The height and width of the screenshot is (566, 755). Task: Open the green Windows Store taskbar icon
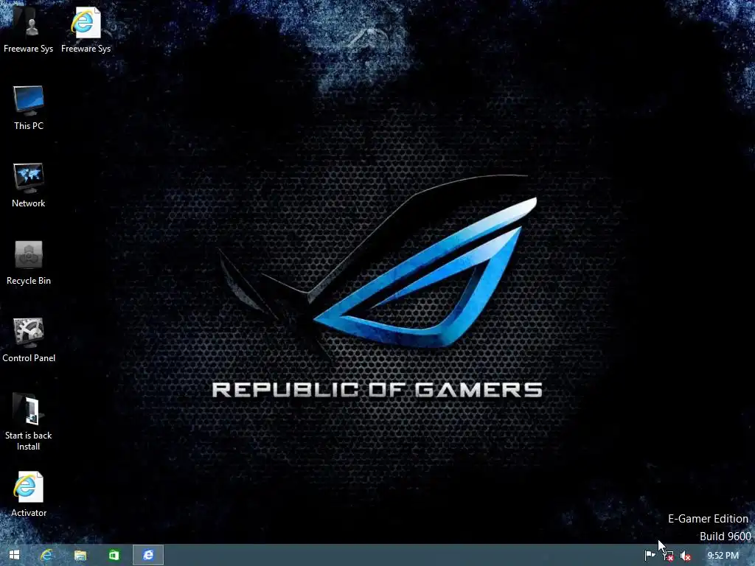point(114,555)
